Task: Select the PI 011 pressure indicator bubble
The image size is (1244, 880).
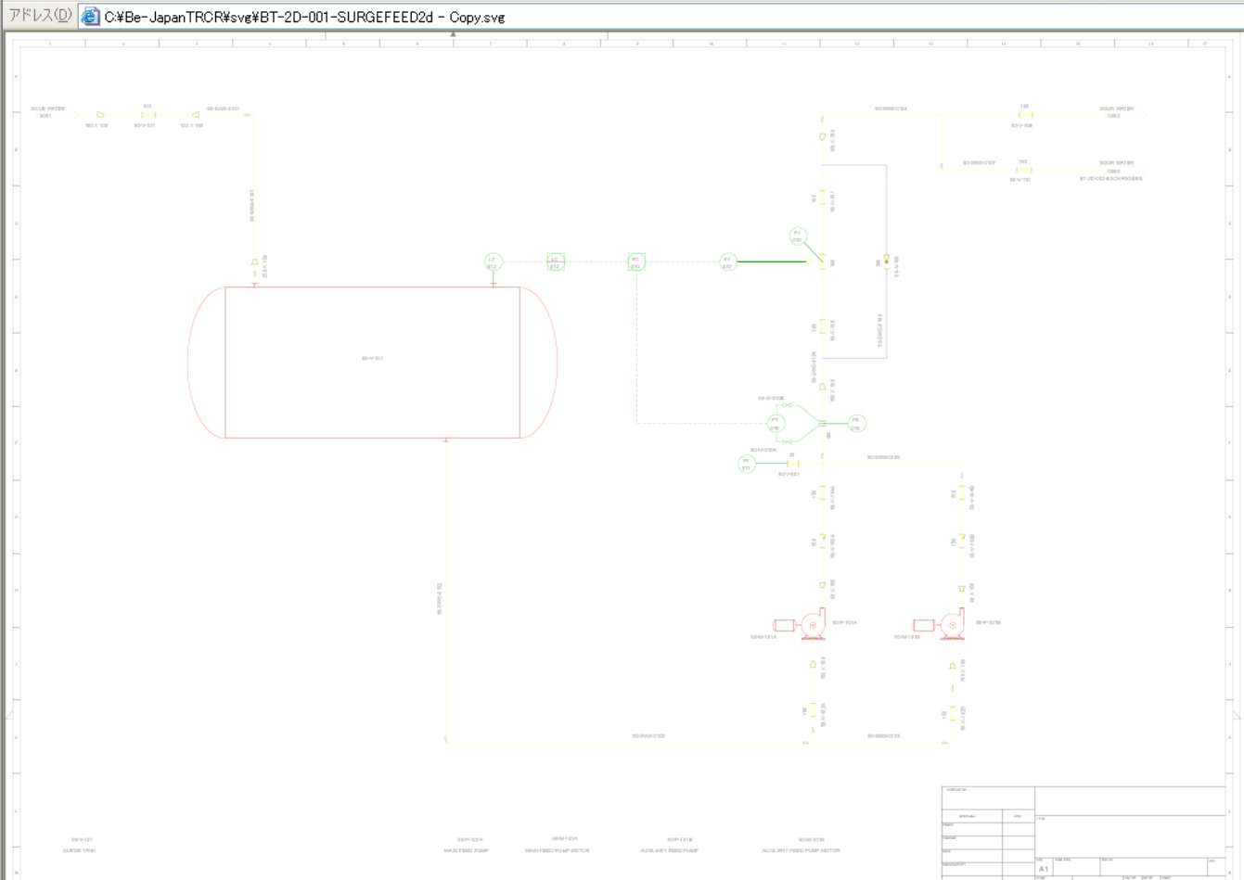Action: (747, 463)
